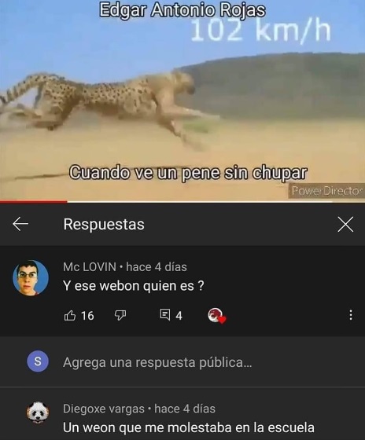
Task: Select the 'Un weon que me molestaba' reply
Action: (x=189, y=428)
